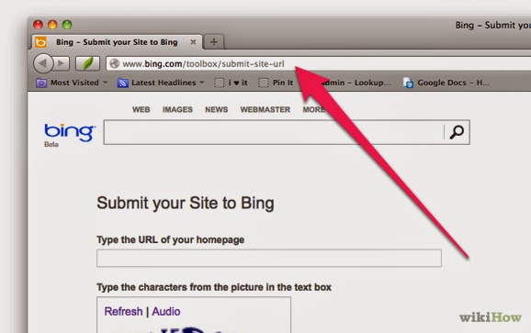Screen dimensions: 531x333
Task: Click the red close window button
Action: tap(38, 25)
